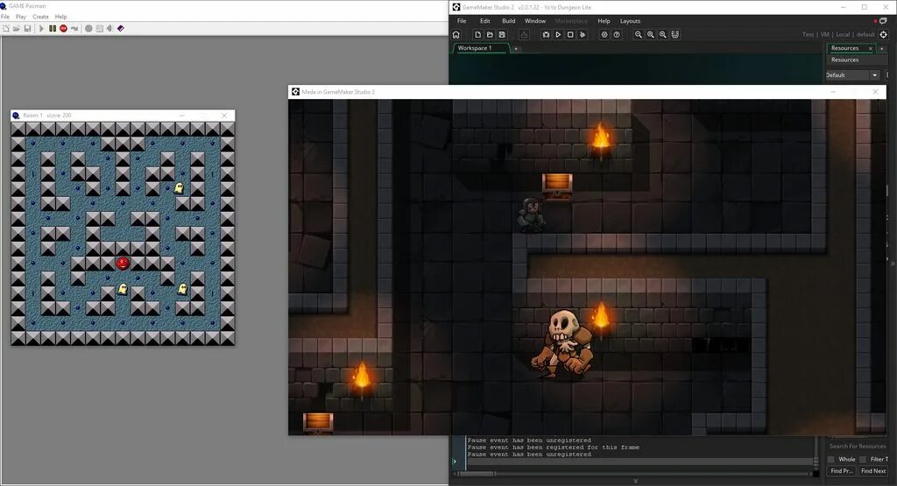Screen dimensions: 897x486
Task: Click Open file icon in Pacman toolbar
Action: [17, 28]
